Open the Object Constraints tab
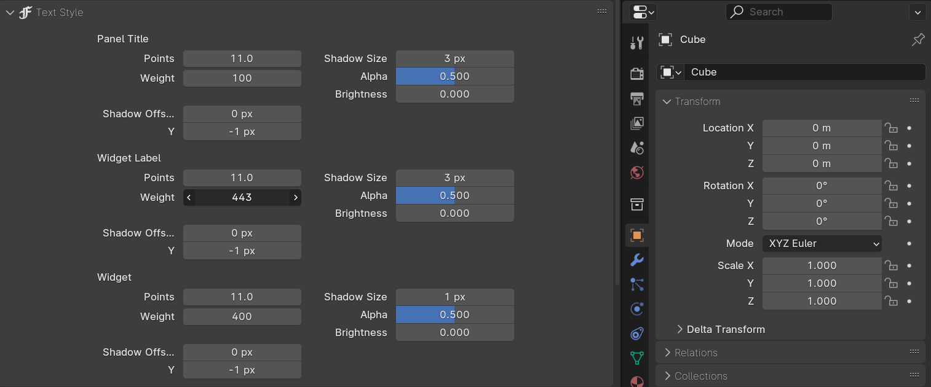The height and width of the screenshot is (387, 931). pos(637,334)
